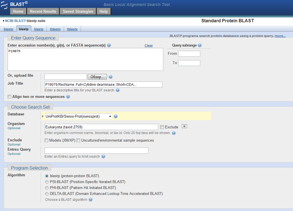The width and height of the screenshot is (293, 211).
Task: Open help icon for Choose a BLAST algorithm
Action: tap(91, 200)
